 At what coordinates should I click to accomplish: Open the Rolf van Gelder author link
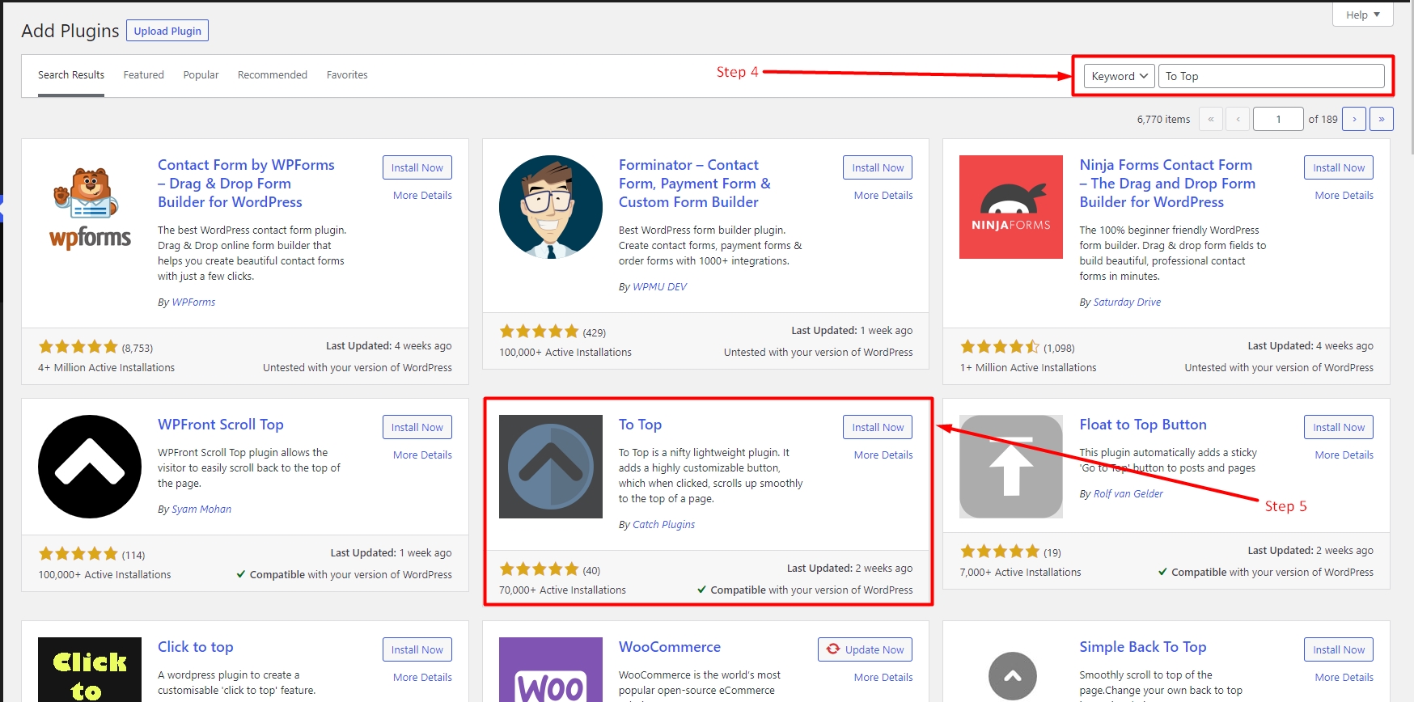1128,494
